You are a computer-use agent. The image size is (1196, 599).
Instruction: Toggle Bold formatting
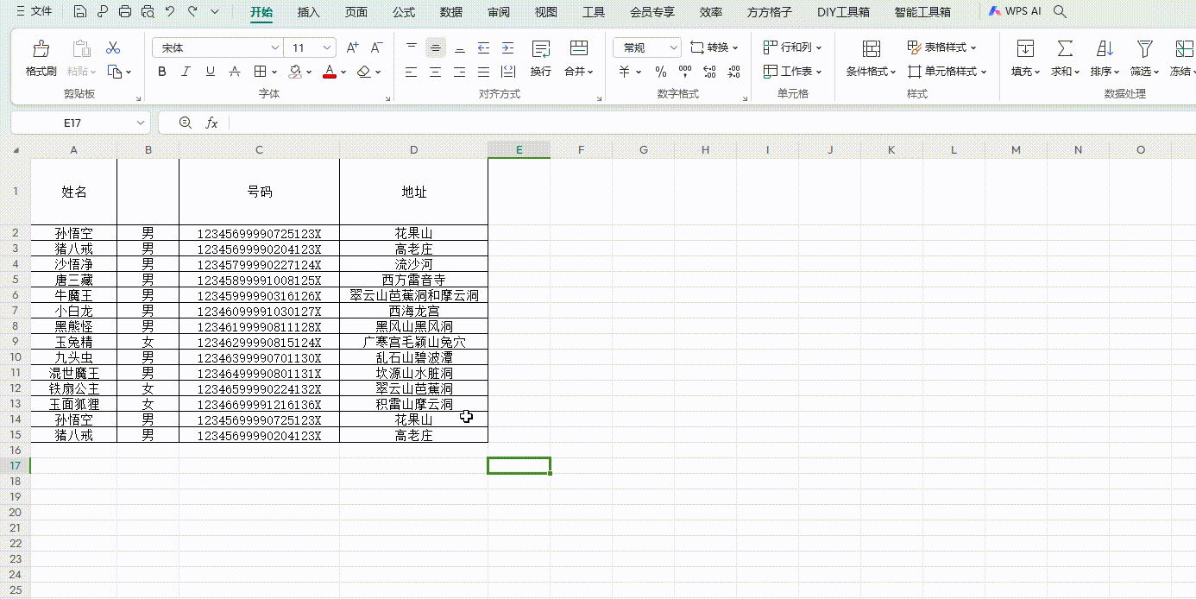coord(161,72)
